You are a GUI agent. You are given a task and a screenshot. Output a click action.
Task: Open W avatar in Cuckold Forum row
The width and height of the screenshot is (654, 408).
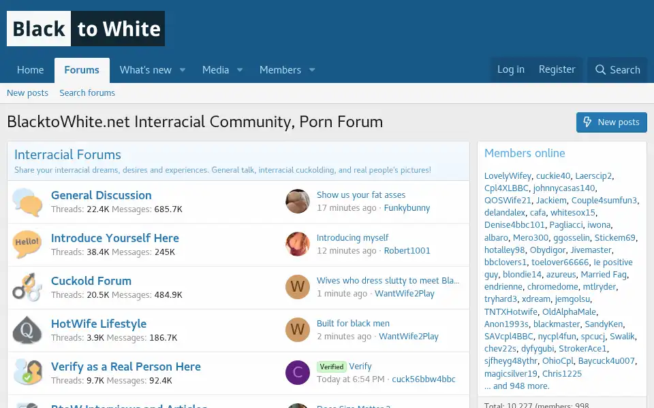pyautogui.click(x=298, y=287)
